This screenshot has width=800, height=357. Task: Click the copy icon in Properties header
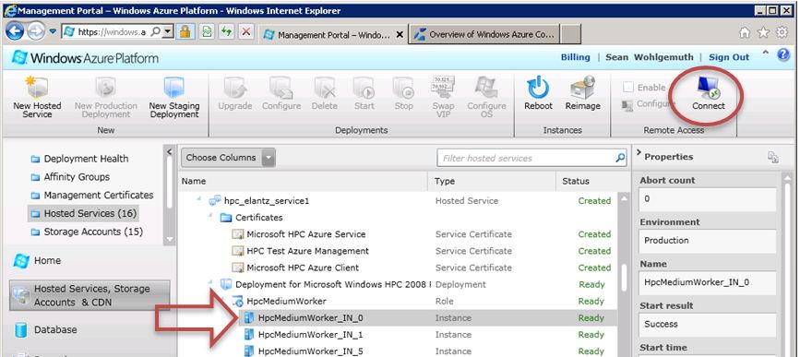point(773,157)
